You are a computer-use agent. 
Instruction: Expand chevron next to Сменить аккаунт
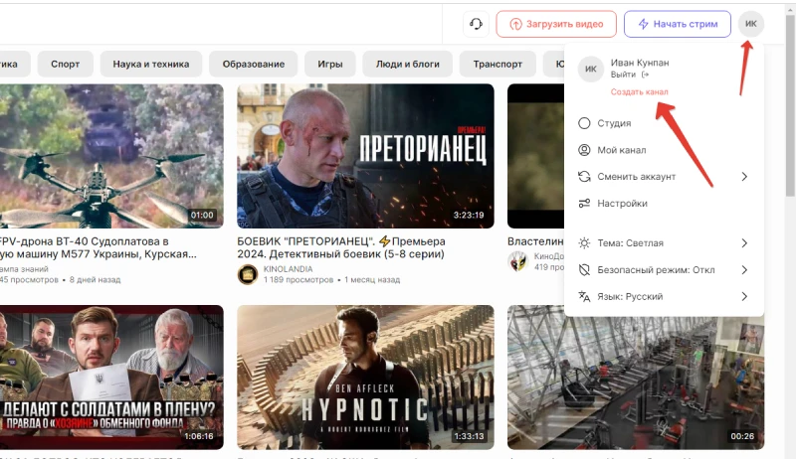click(744, 176)
